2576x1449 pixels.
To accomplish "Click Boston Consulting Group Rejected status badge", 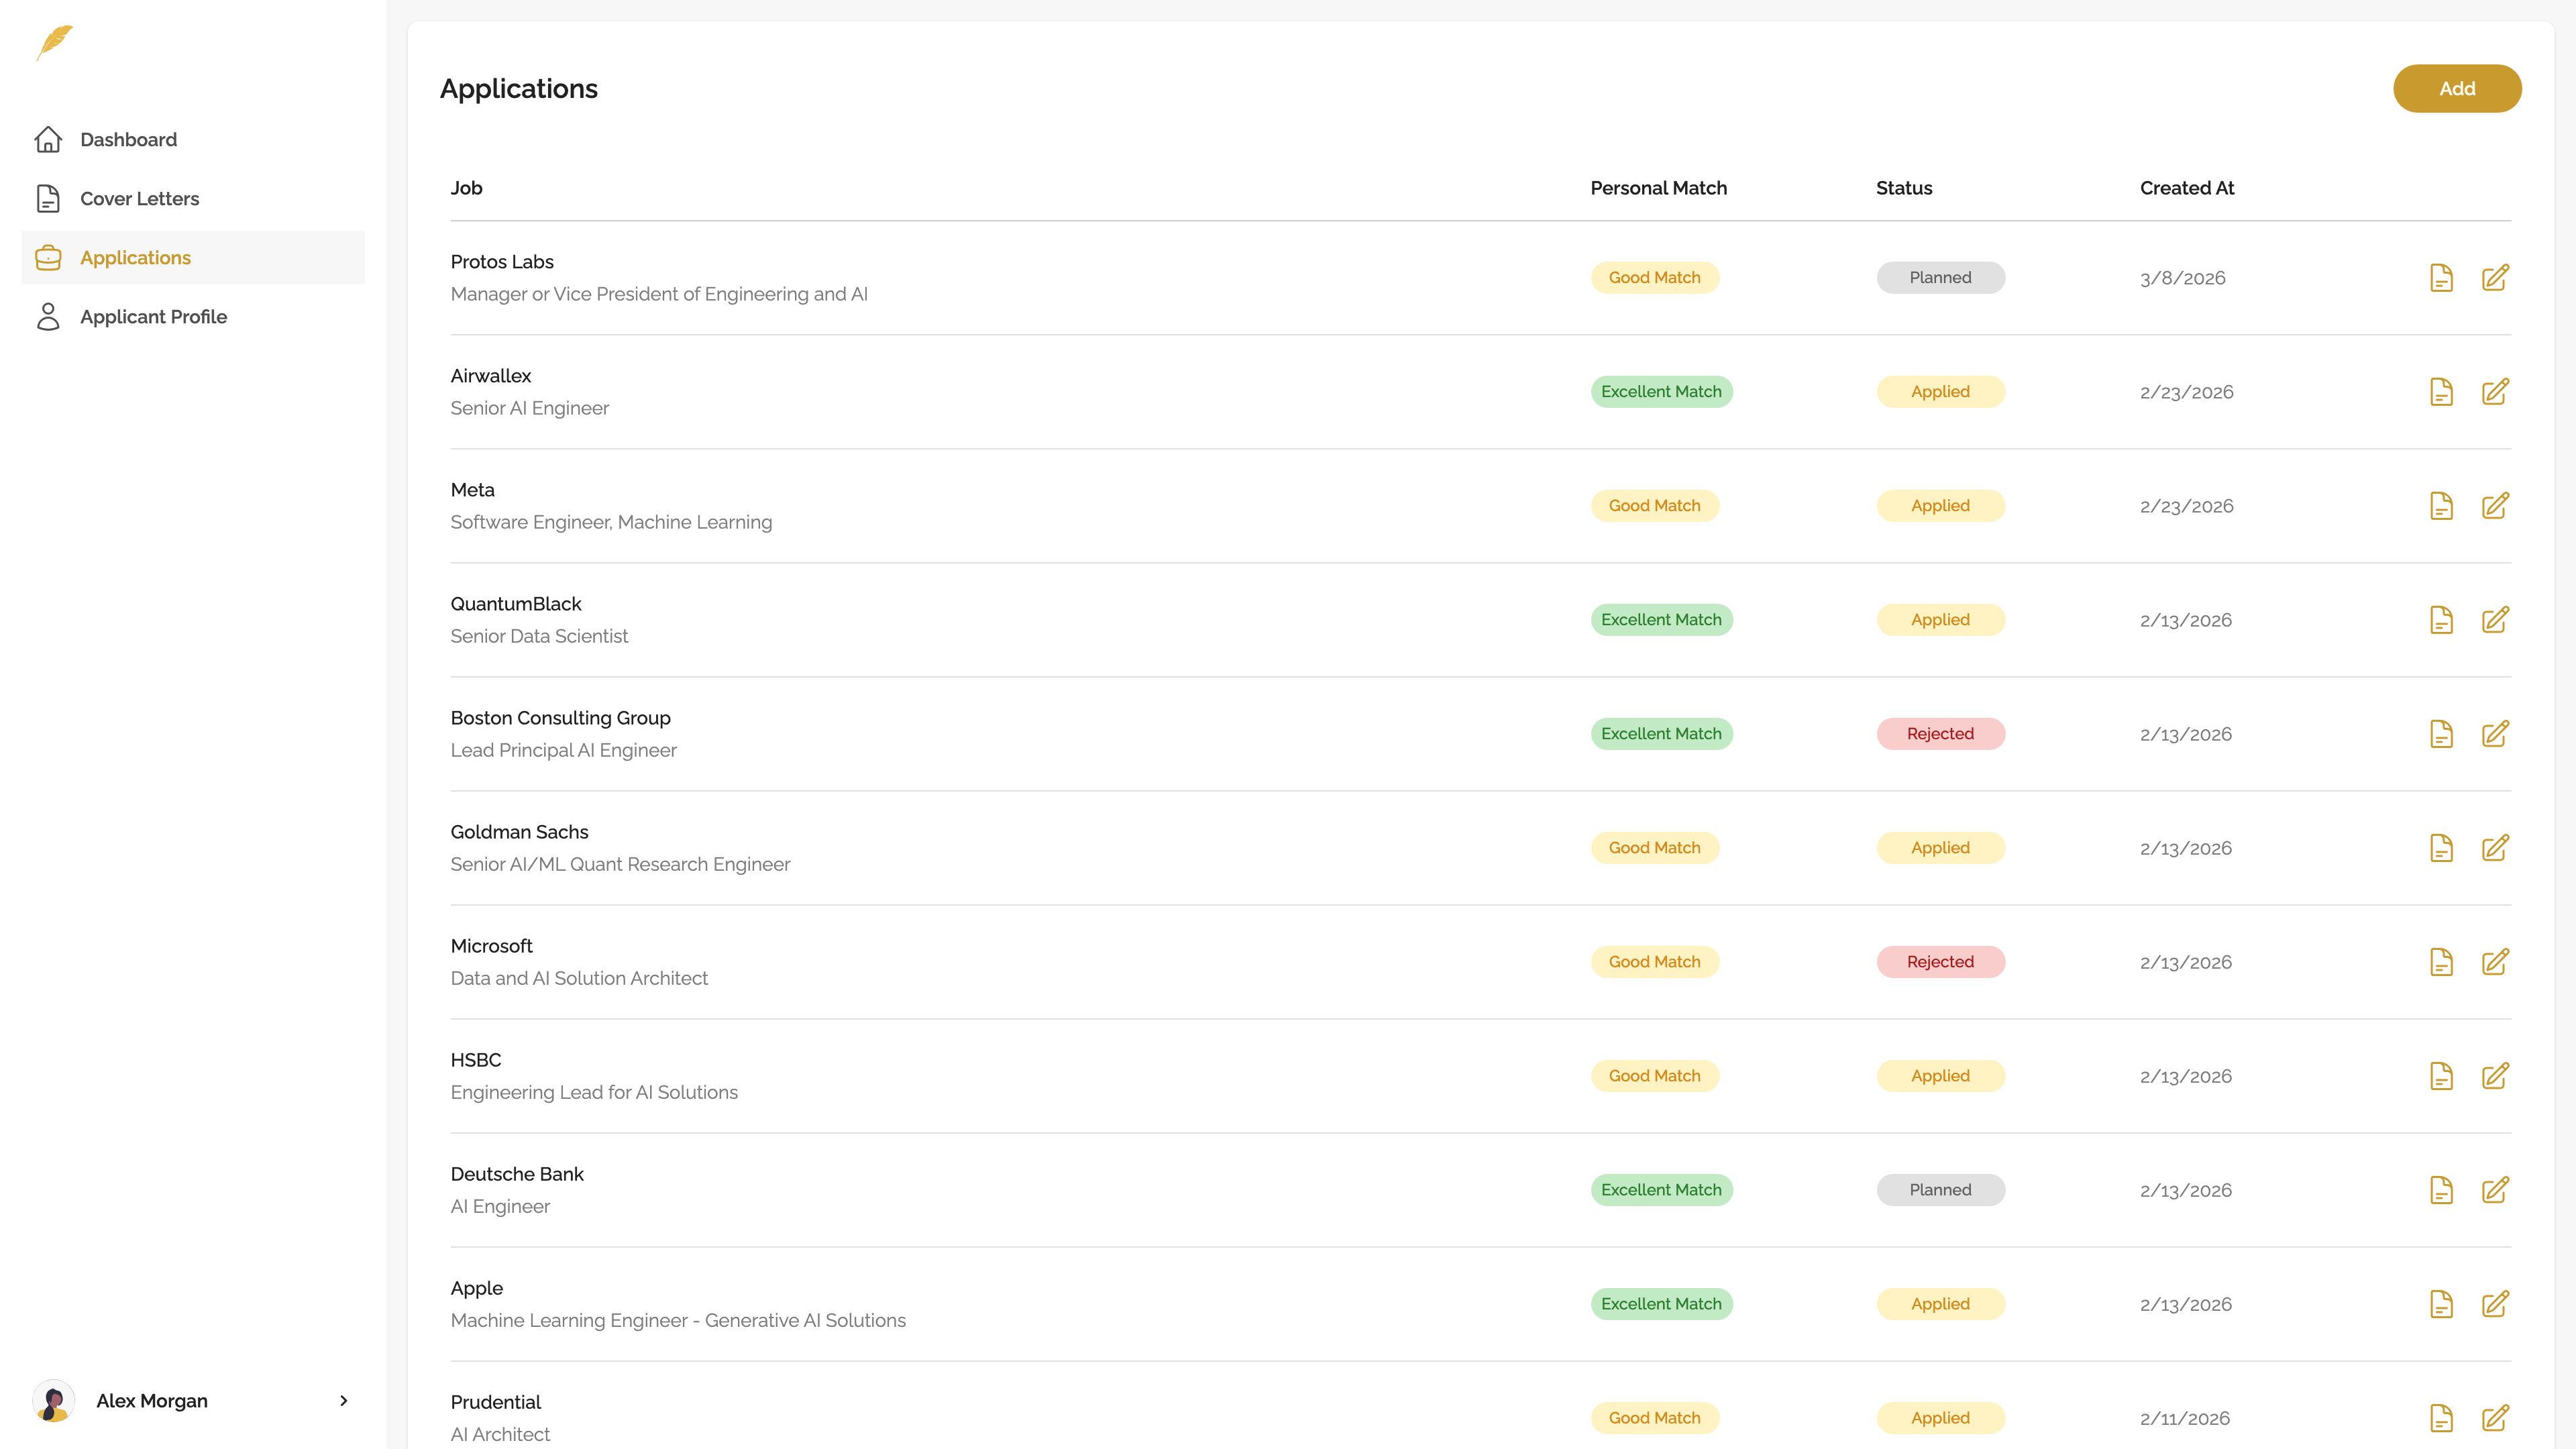I will click(1940, 734).
